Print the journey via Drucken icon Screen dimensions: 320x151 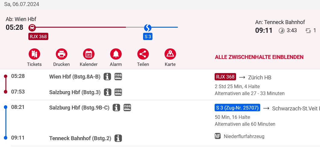tap(61, 54)
